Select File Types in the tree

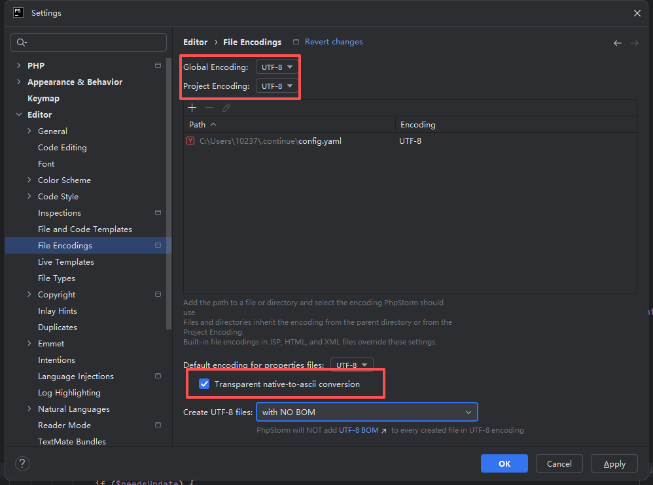[x=57, y=278]
